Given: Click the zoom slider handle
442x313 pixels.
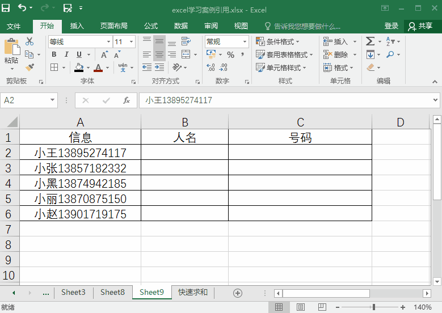Looking at the screenshot, I should click(373, 307).
